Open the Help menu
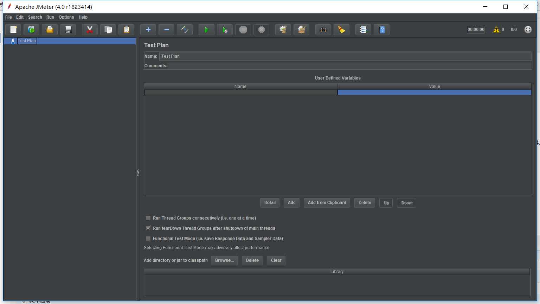Screen dimensions: 540x304 [83, 17]
